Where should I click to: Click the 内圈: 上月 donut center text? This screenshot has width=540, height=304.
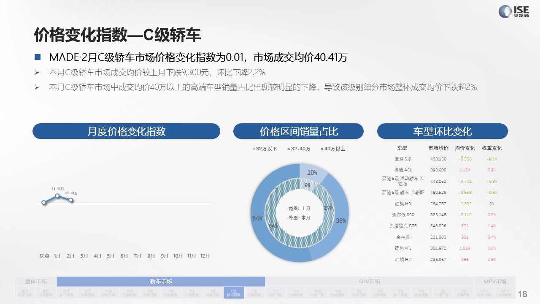coord(300,209)
